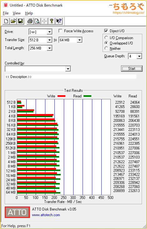Click the 512 B read value 24064
Image resolution: width=147 pixels, height=229 pixels.
click(x=135, y=102)
